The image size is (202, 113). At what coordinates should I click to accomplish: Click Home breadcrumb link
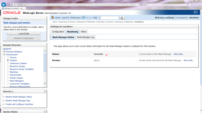(55, 22)
